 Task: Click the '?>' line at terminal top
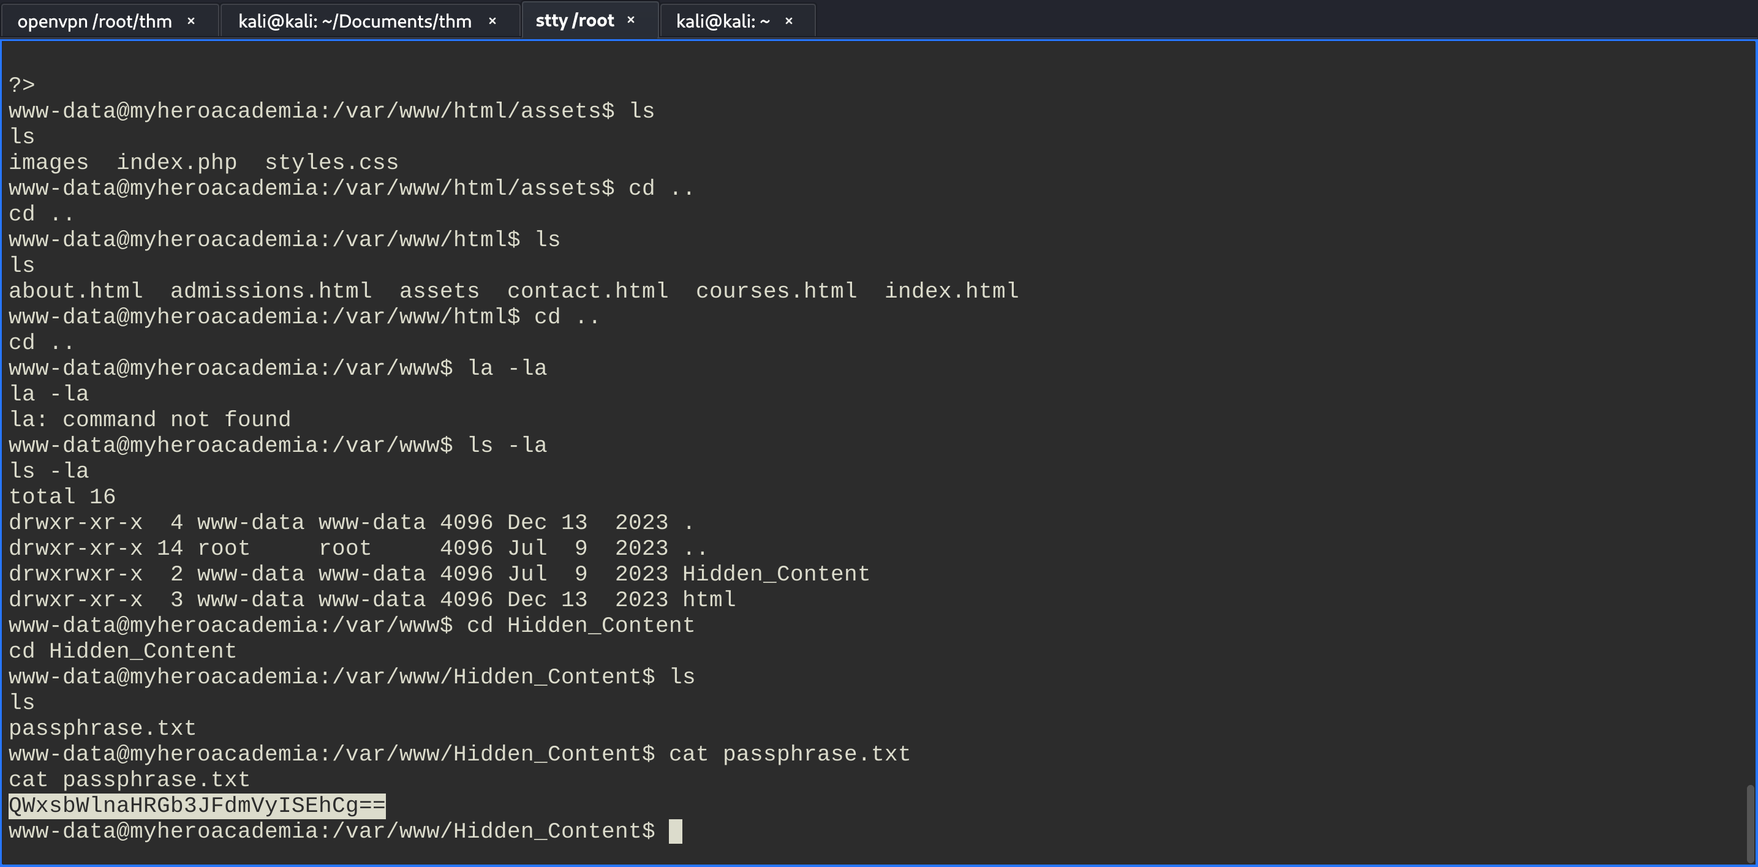(x=22, y=85)
